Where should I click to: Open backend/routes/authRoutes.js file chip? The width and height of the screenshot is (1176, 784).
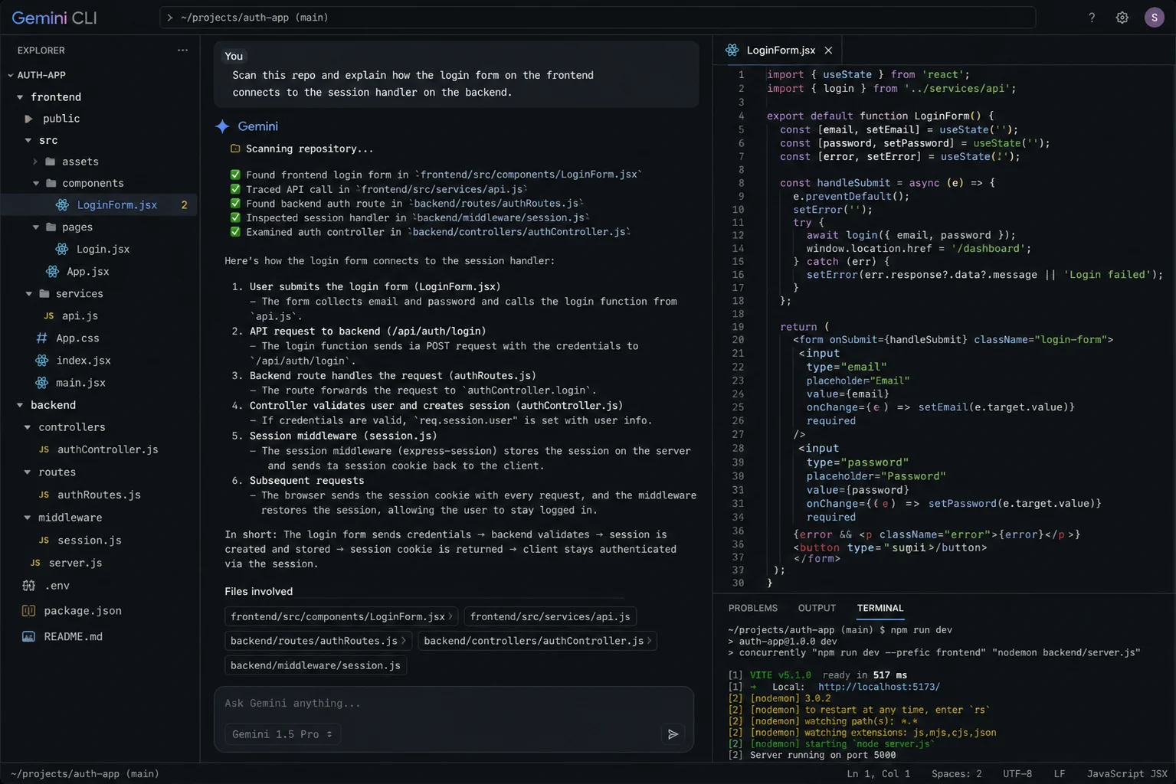[x=319, y=641]
